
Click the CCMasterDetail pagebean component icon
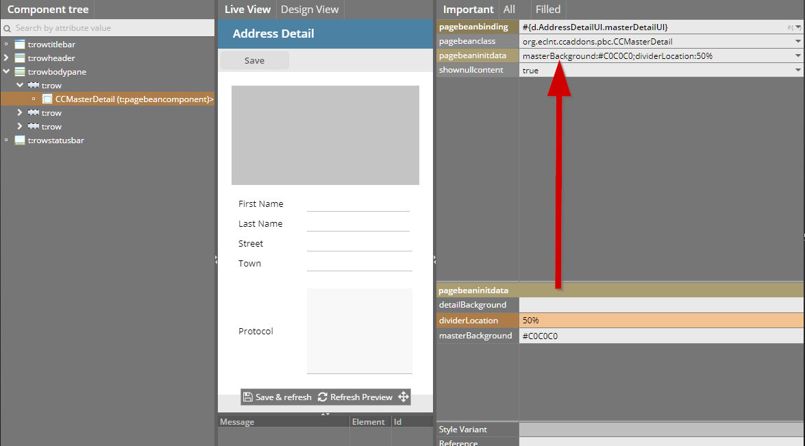47,99
